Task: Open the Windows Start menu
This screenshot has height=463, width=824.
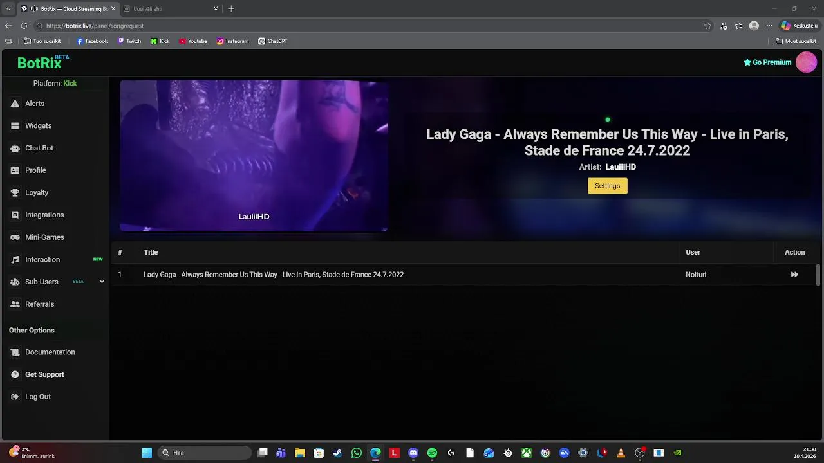Action: pyautogui.click(x=147, y=453)
